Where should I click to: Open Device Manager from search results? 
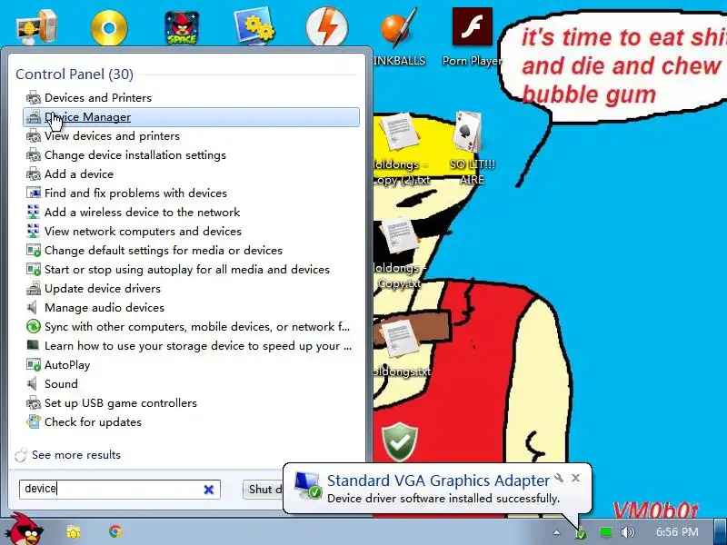pos(191,117)
